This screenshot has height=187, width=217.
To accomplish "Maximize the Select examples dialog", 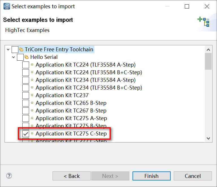I will [187, 7].
